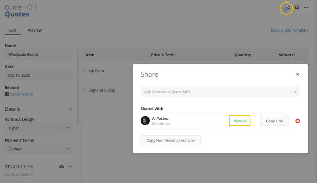Click Copy Non Personalized Link button
The image size is (317, 183).
[170, 140]
